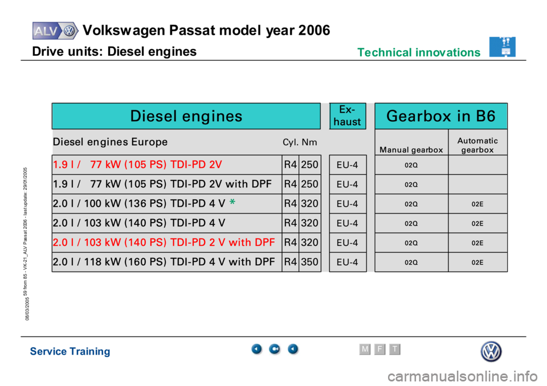Click the ALV Volkswagen badge icon

click(55, 31)
